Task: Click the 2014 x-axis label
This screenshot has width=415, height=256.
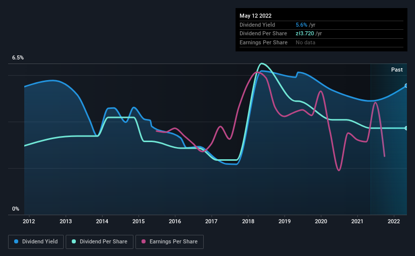Action: pyautogui.click(x=102, y=221)
